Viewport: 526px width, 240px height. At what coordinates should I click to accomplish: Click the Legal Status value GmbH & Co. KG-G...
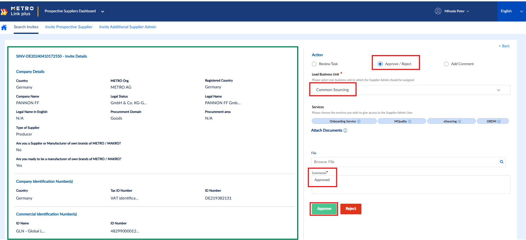(x=129, y=103)
